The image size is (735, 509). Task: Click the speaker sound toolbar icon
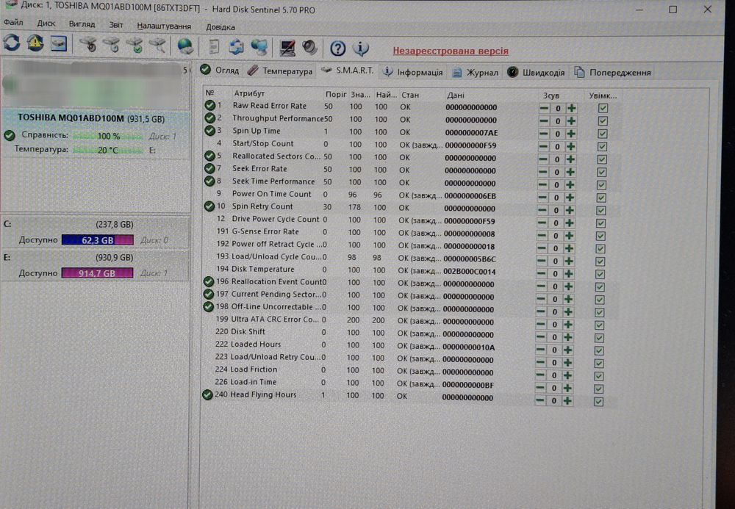pos(309,47)
